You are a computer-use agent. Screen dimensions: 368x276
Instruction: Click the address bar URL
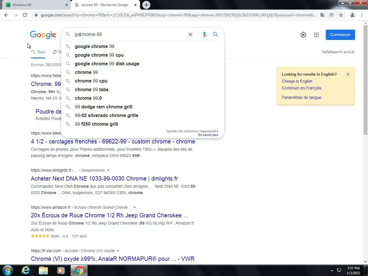tap(178, 15)
